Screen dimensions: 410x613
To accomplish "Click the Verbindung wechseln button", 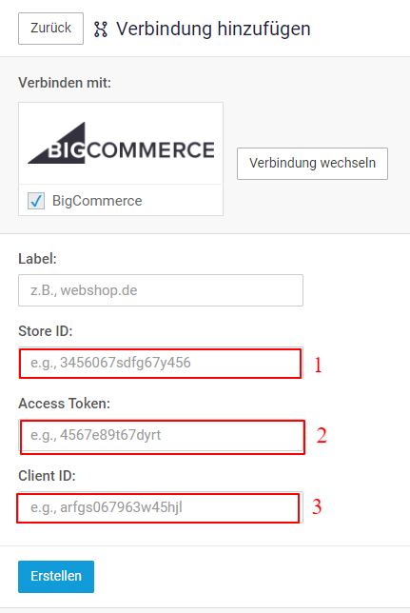I will click(x=312, y=164).
